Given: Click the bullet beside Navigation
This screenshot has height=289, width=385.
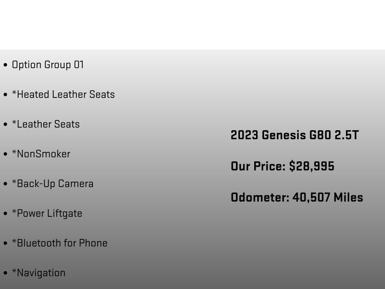Looking at the screenshot, I should (x=5, y=273).
